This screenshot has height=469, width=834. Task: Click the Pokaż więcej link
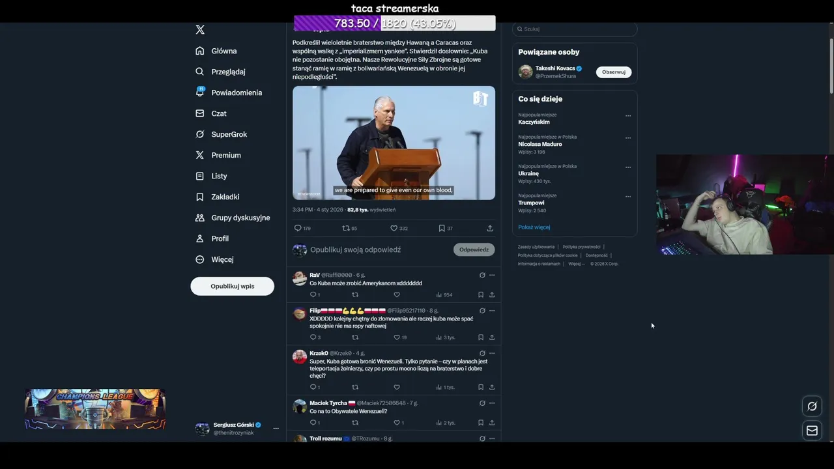point(534,227)
